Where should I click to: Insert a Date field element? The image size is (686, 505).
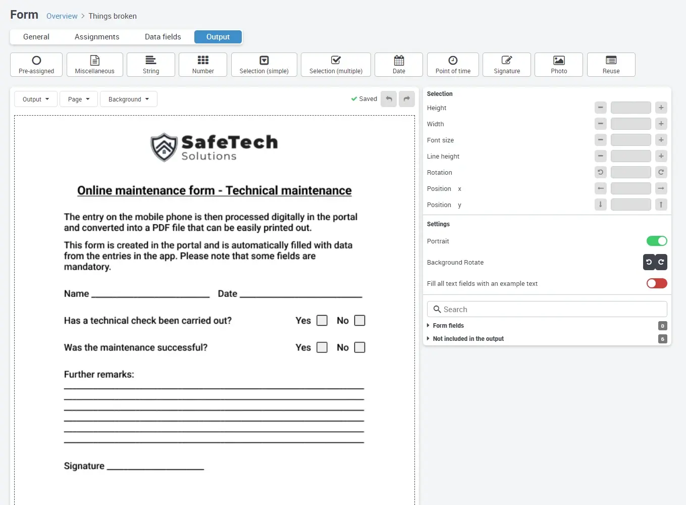coord(398,65)
